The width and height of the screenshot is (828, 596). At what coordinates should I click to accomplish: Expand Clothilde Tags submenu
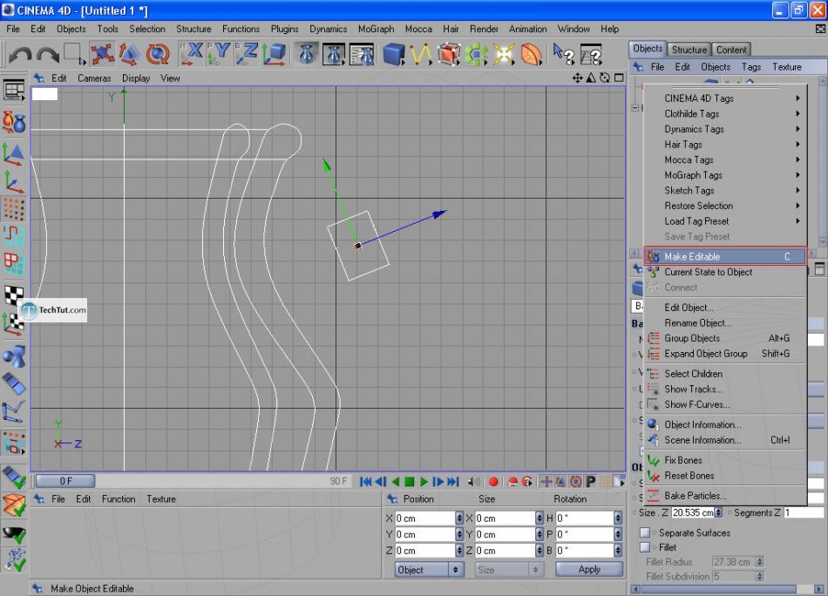[x=725, y=113]
